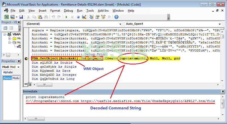Open the Project Explorer toolbar icon
Viewport: 227px width, 124px height.
92,17
